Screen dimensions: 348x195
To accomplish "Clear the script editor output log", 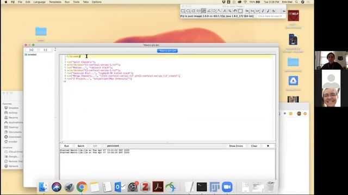I will pos(254,146).
